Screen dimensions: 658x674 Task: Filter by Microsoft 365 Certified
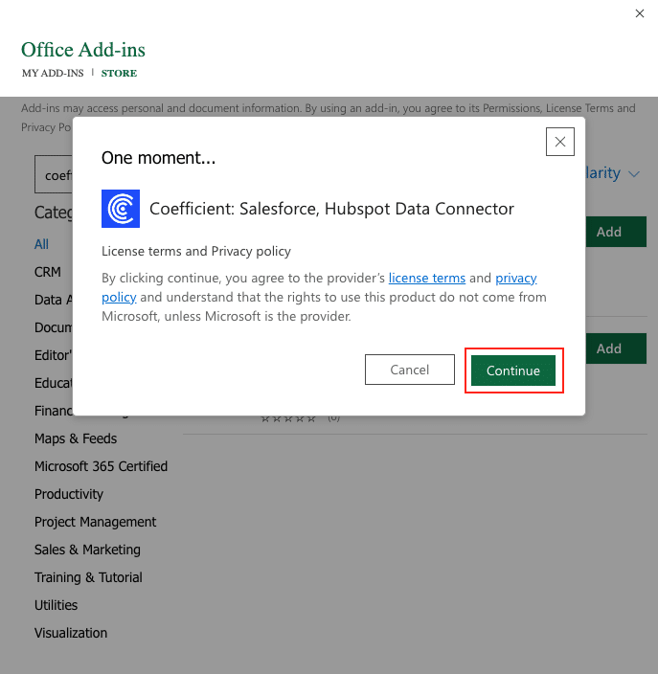[101, 466]
